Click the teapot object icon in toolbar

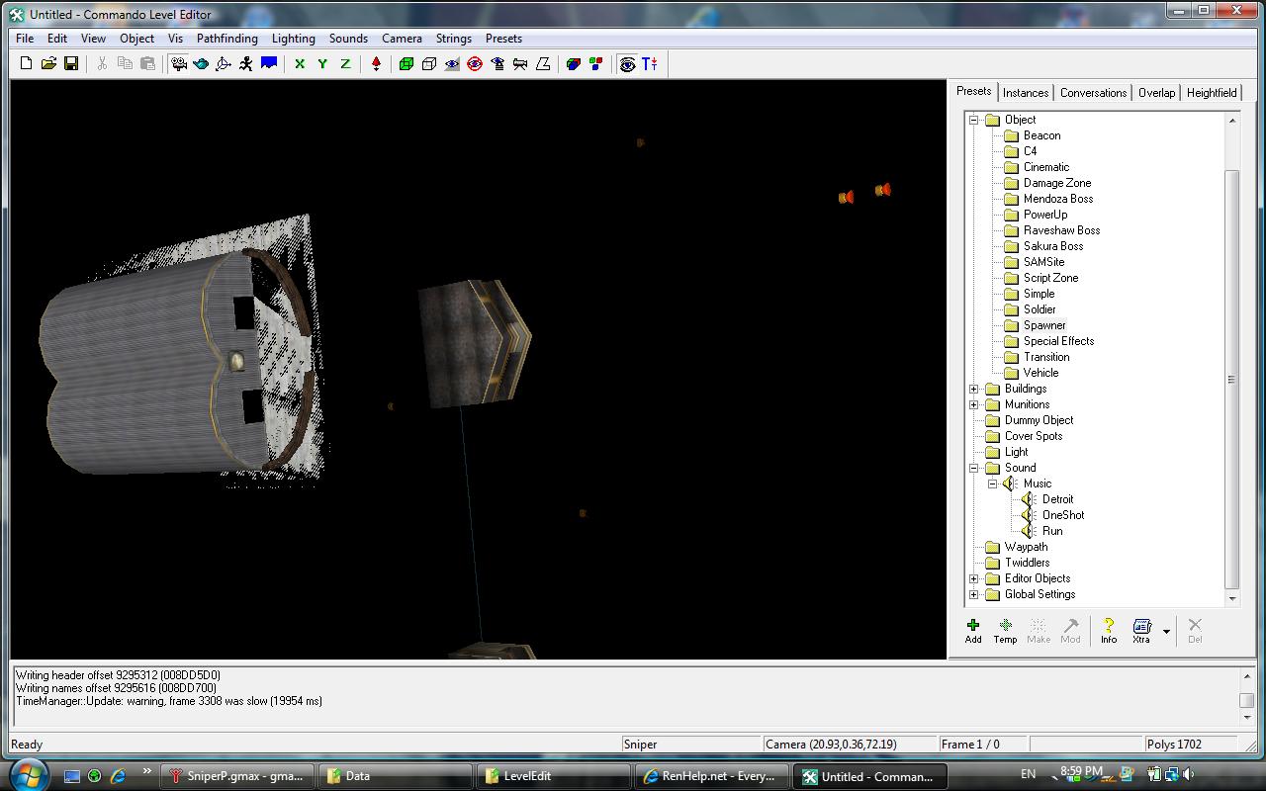coord(201,64)
